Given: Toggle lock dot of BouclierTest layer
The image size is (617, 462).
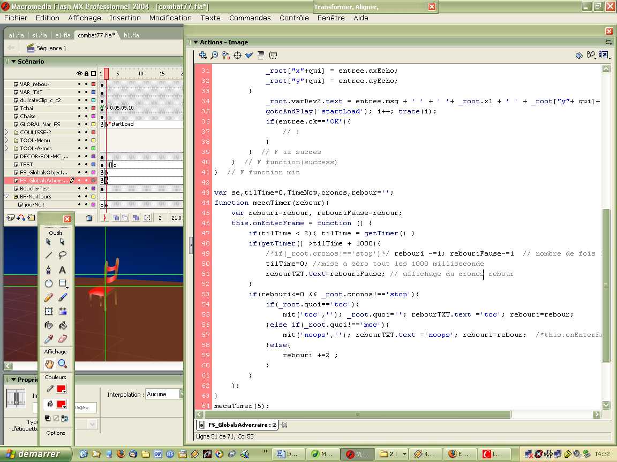Looking at the screenshot, I should (x=86, y=189).
